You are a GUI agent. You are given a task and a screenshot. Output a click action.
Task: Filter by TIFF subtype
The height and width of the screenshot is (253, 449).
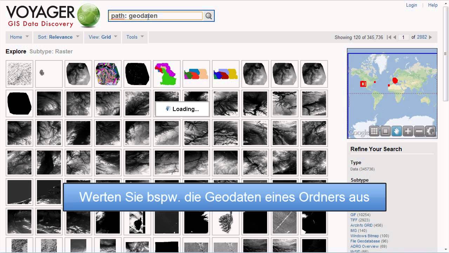[x=354, y=220]
